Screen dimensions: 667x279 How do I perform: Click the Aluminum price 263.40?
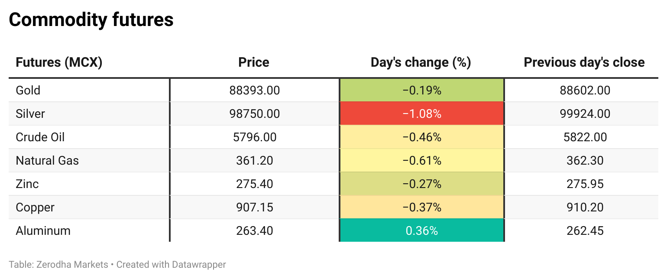click(255, 231)
